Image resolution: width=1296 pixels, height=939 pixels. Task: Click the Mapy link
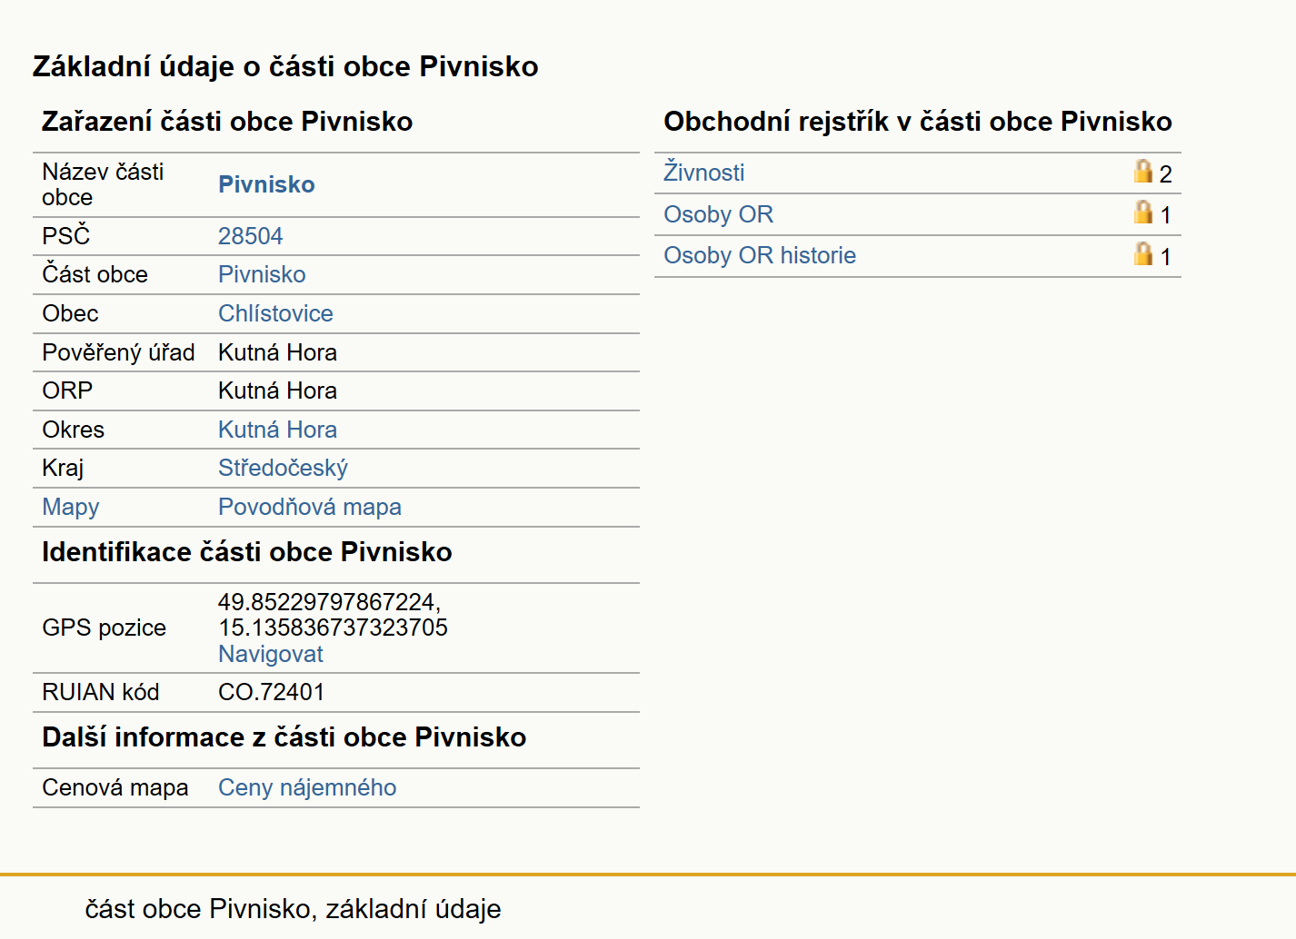coord(71,507)
